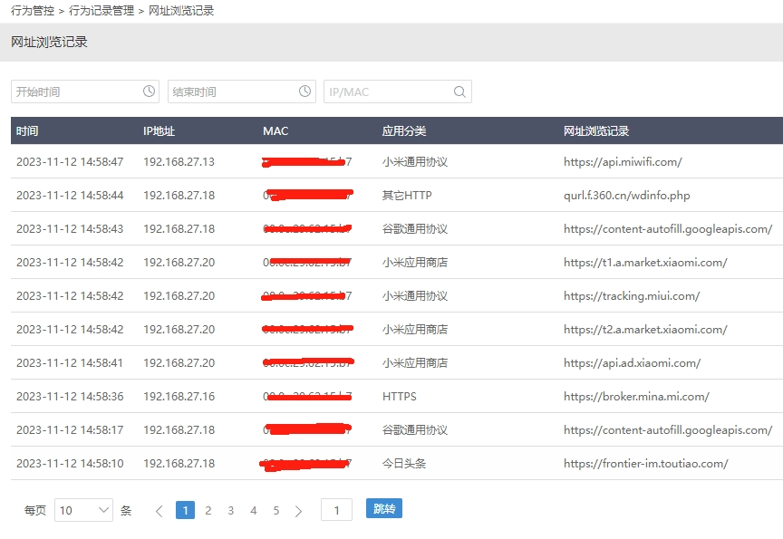Open the per-page count dropdown showing 10
This screenshot has height=539, width=783.
84,510
